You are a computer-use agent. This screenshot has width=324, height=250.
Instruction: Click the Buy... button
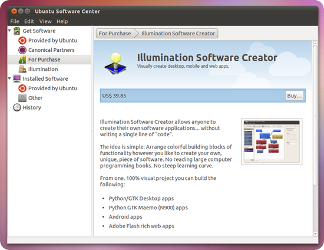(295, 96)
